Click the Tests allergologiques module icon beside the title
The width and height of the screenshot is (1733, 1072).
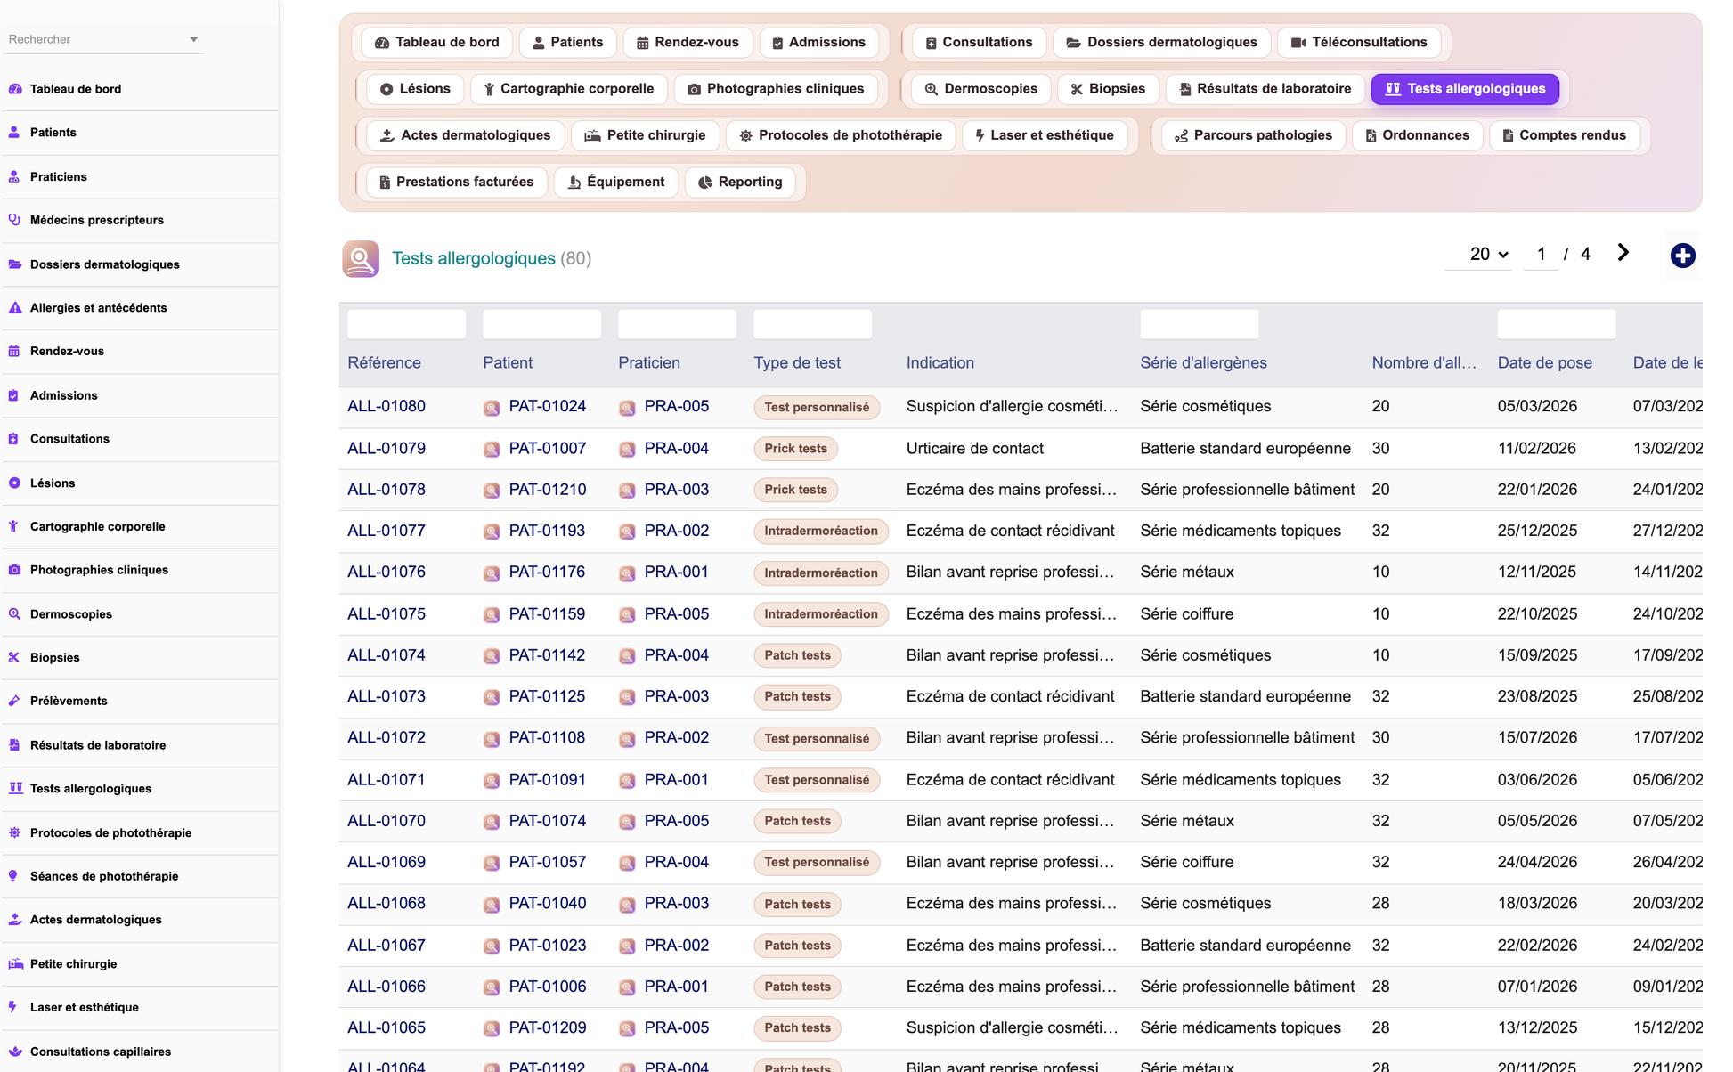click(x=361, y=259)
